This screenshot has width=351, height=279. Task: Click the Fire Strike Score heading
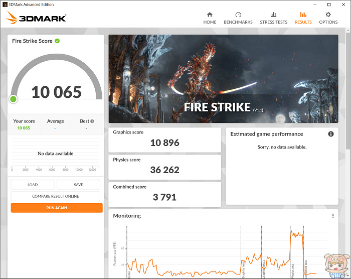(x=32, y=41)
